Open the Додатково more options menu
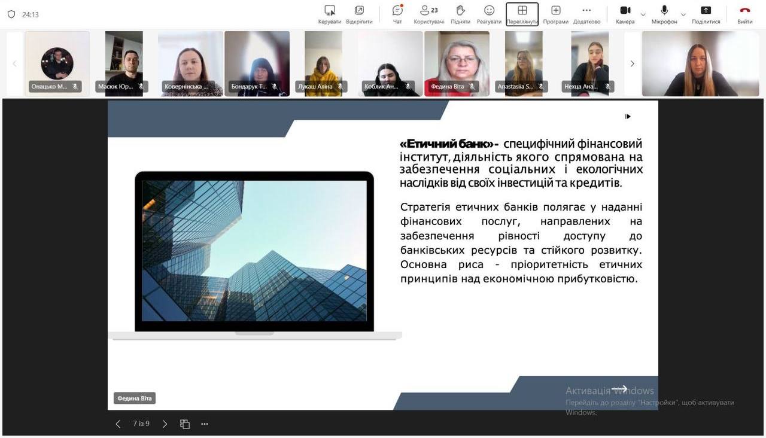 pos(586,14)
